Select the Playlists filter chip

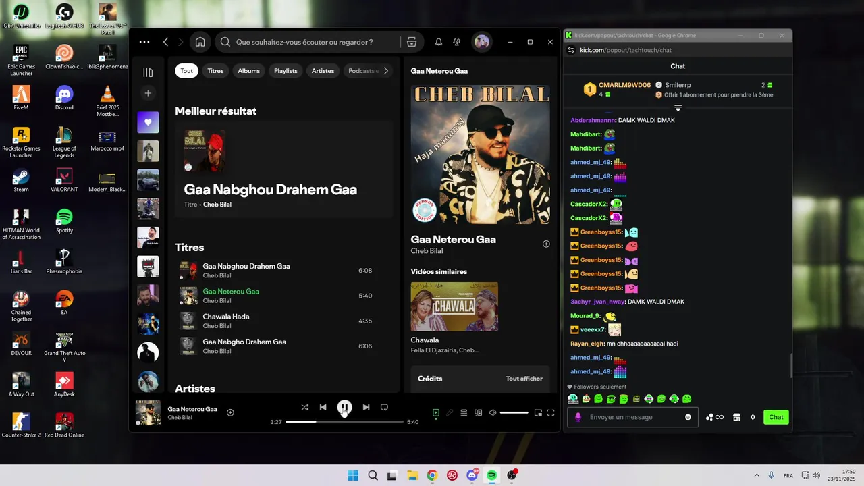click(286, 70)
